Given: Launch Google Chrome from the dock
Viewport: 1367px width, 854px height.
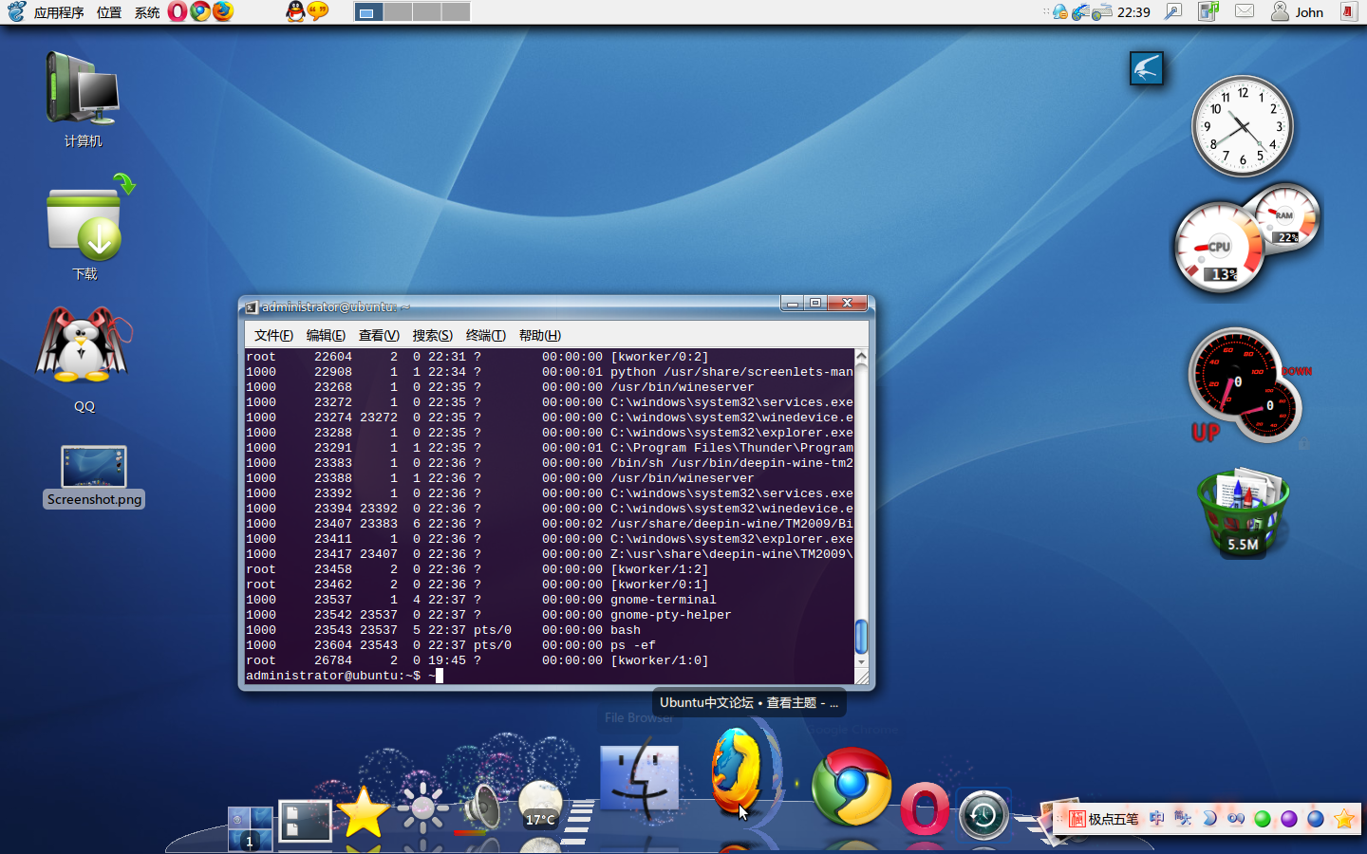Looking at the screenshot, I should pyautogui.click(x=852, y=786).
